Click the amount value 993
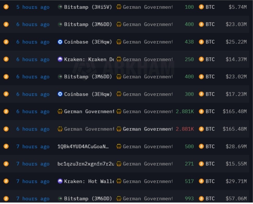 pyautogui.click(x=189, y=199)
